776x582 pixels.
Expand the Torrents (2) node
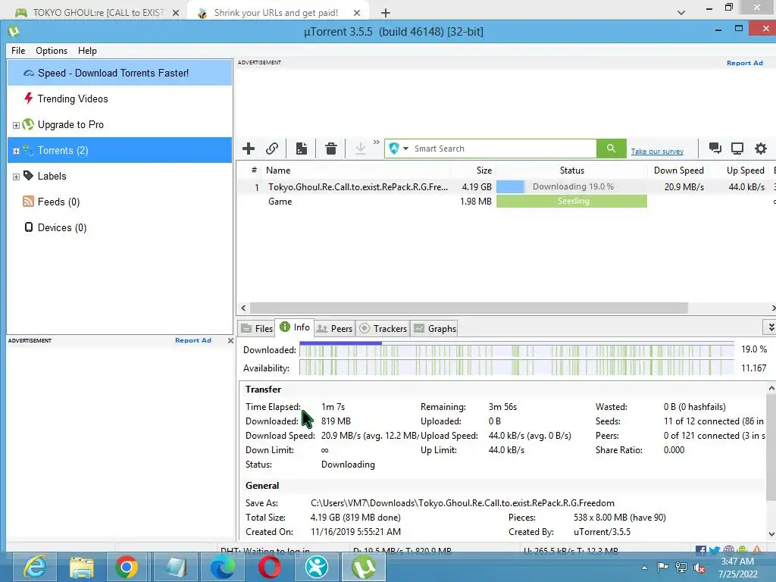click(17, 151)
